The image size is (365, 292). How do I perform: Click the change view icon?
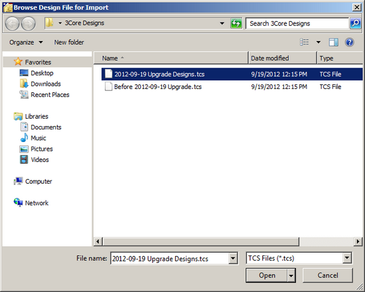[x=305, y=42]
